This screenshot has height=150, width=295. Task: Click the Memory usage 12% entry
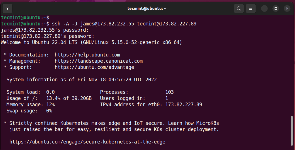[31, 105]
